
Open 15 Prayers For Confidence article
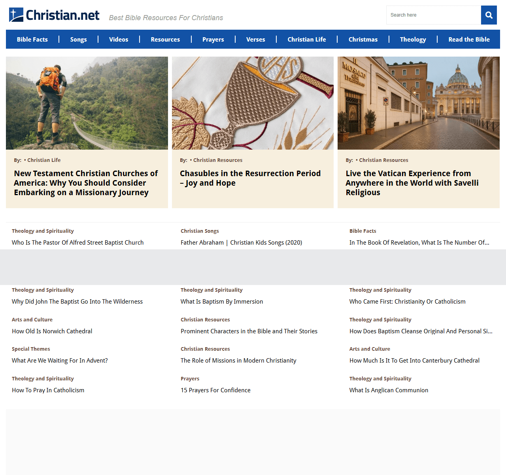tap(215, 390)
